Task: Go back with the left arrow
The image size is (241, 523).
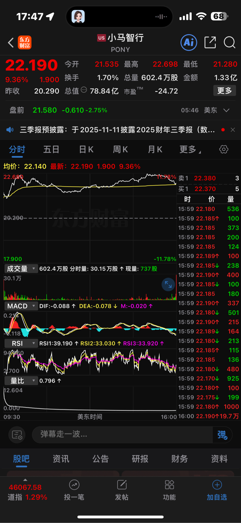Action: (11, 42)
